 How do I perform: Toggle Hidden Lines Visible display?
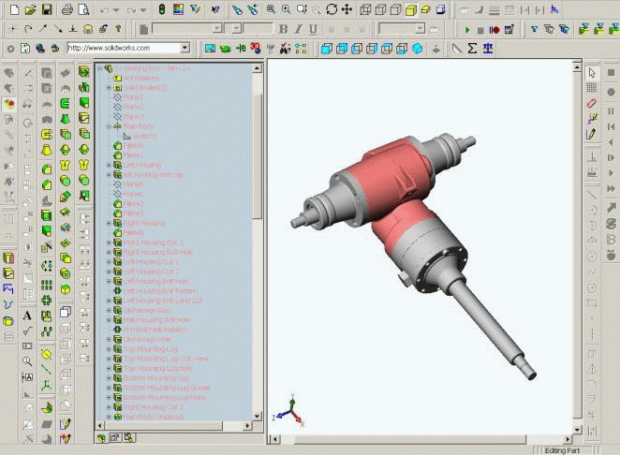point(380,9)
